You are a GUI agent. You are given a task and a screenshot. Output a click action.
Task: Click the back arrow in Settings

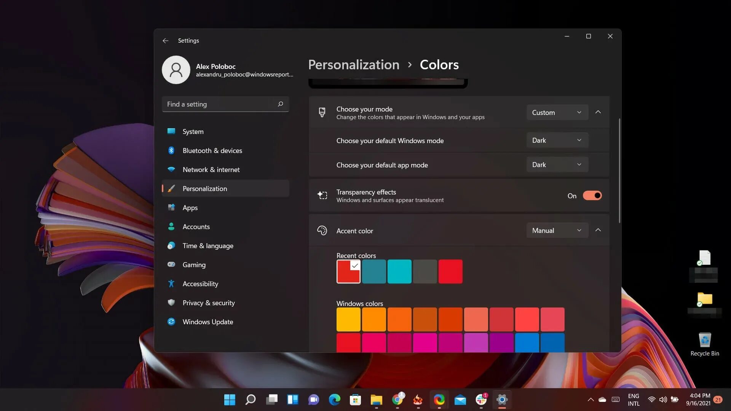point(165,40)
